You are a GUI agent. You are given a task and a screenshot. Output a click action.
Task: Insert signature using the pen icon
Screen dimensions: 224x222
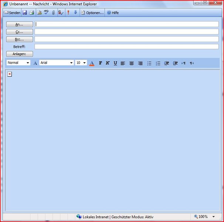[40, 13]
